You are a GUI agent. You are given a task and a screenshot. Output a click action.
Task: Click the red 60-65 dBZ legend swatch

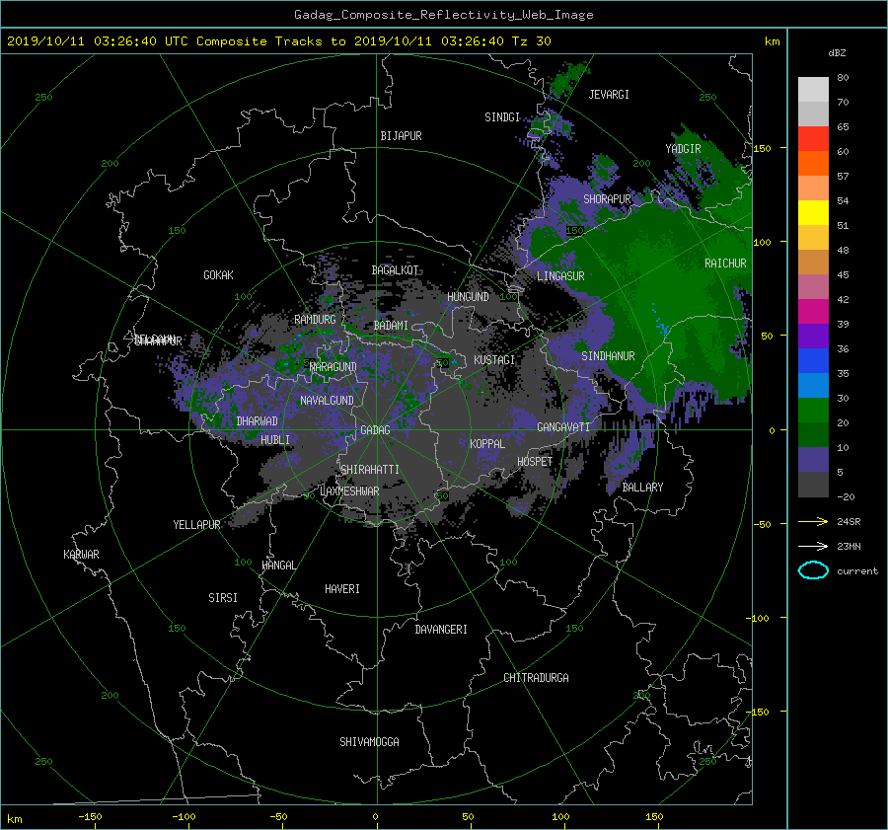(x=813, y=139)
